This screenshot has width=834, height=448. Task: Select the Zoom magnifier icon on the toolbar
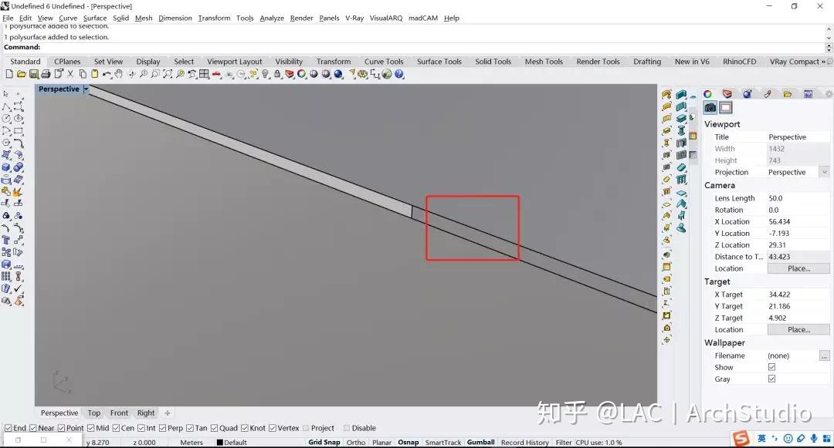pos(144,74)
